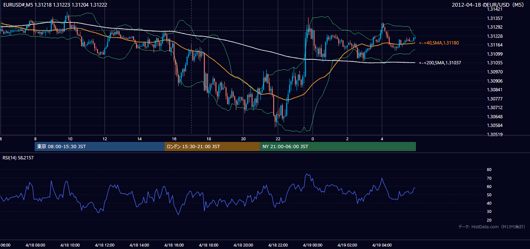The image size is (530, 249).
Task: Click the bottom time label 4/19 00:00
Action: tap(313, 245)
